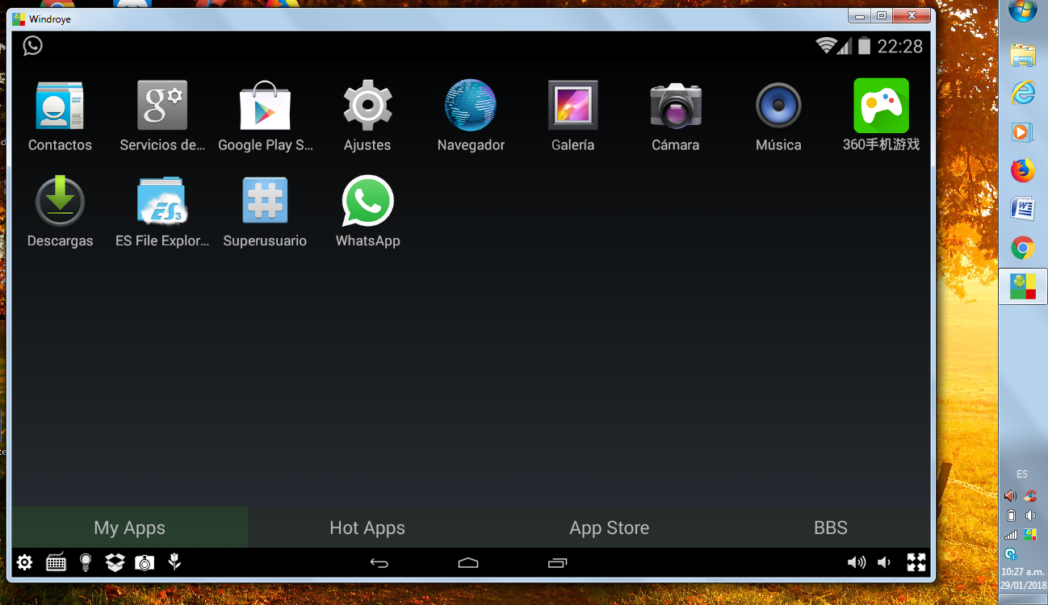
Task: Open the Windroye settings gear icon
Action: pyautogui.click(x=24, y=562)
